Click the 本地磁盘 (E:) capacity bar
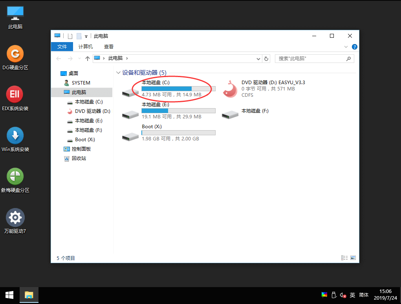This screenshot has width=401, height=304. pos(178,111)
